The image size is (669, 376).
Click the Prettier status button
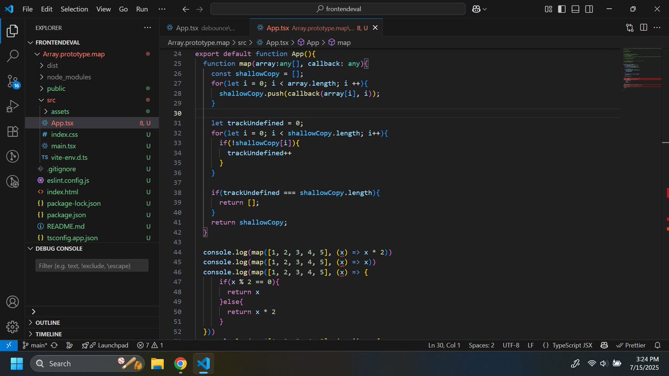(631, 345)
